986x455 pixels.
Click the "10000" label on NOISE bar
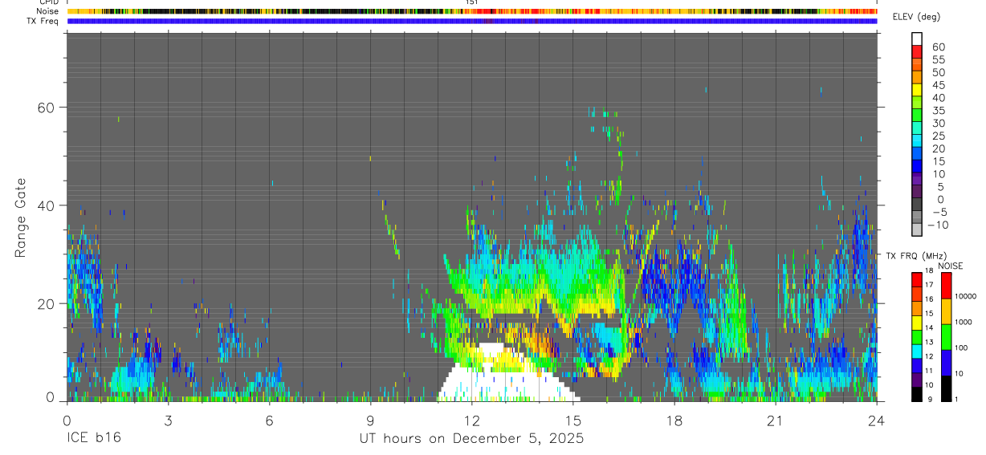pyautogui.click(x=964, y=297)
